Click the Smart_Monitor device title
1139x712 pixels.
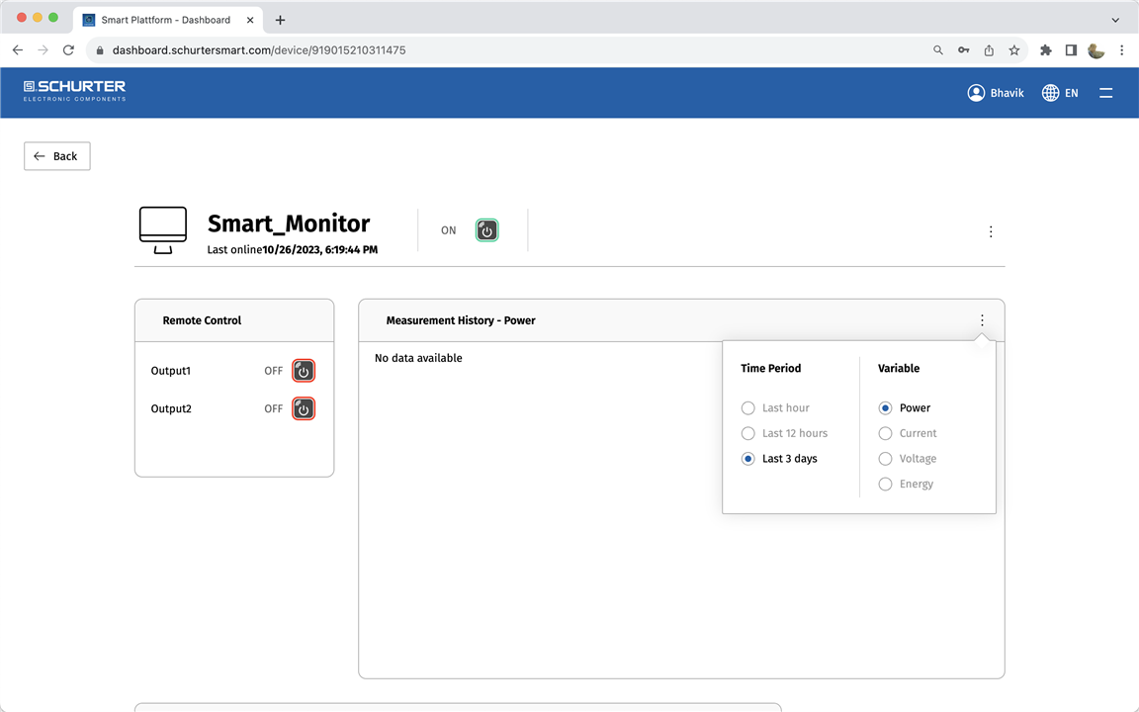click(x=289, y=223)
